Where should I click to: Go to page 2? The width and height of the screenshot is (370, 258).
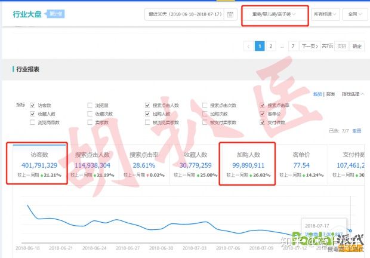pos(271,46)
